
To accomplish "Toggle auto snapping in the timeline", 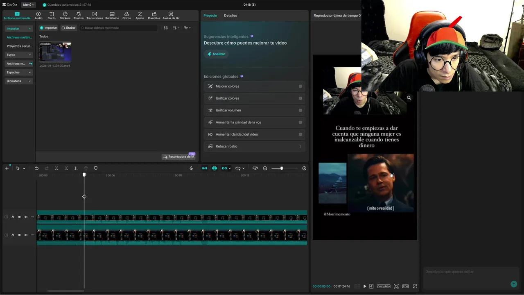I will click(x=214, y=168).
